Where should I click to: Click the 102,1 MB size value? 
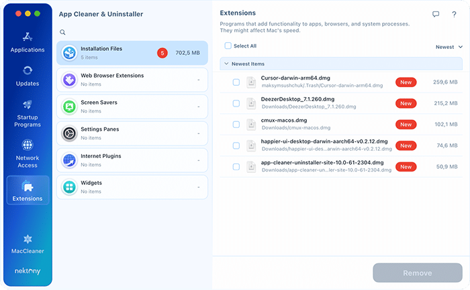click(x=446, y=125)
